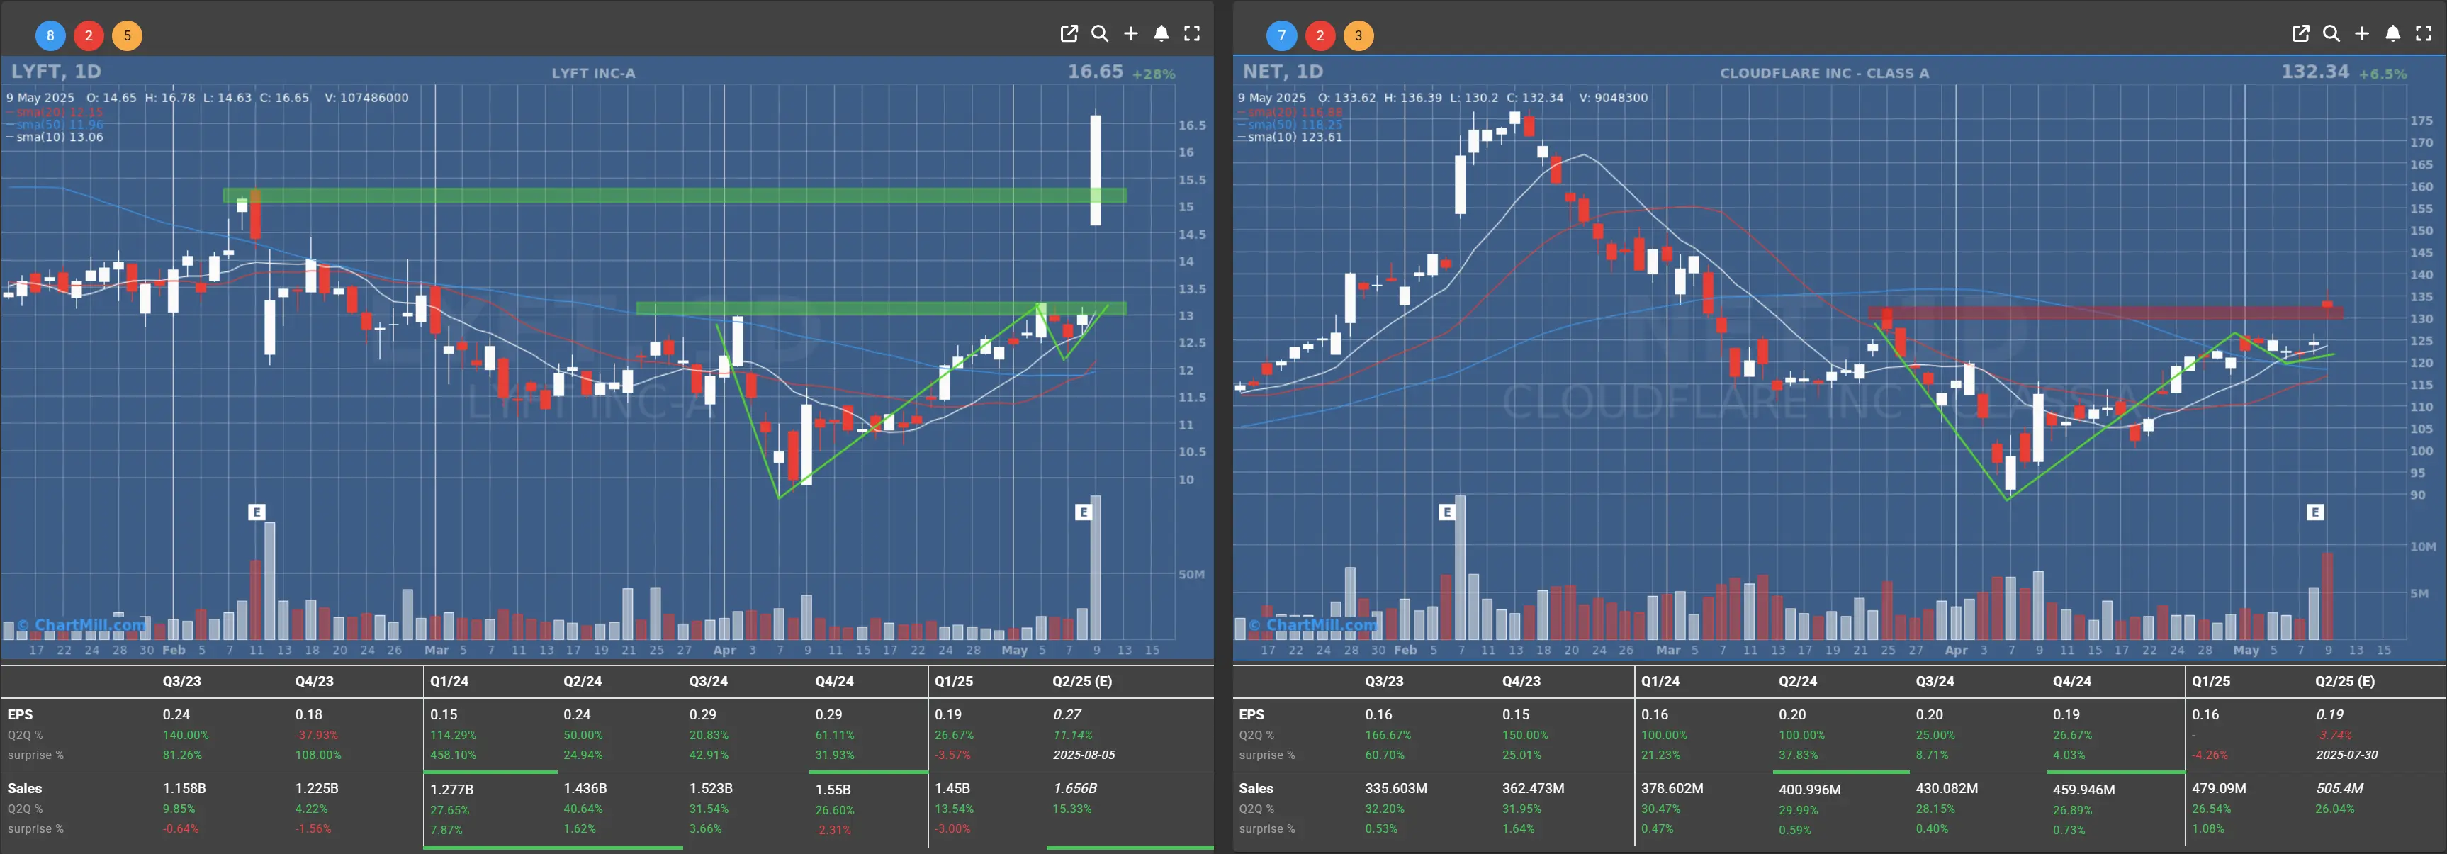Screen dimensions: 2447x854
Task: Click LYFT price 16.65
Action: coord(1094,72)
